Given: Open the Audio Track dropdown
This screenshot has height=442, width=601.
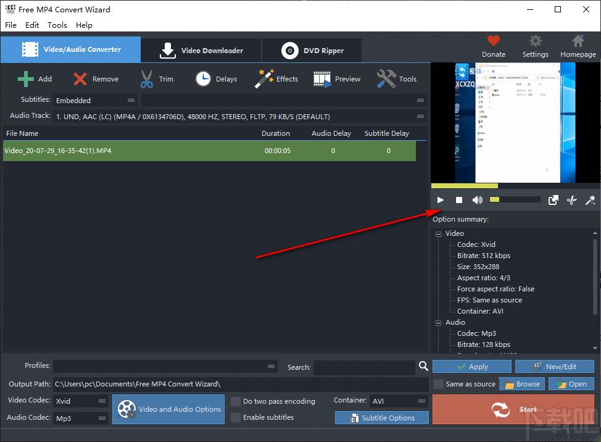Looking at the screenshot, I should (x=240, y=117).
